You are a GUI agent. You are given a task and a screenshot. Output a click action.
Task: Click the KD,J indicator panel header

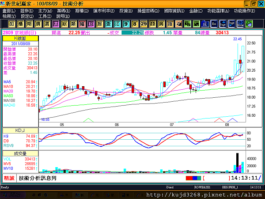(20, 130)
